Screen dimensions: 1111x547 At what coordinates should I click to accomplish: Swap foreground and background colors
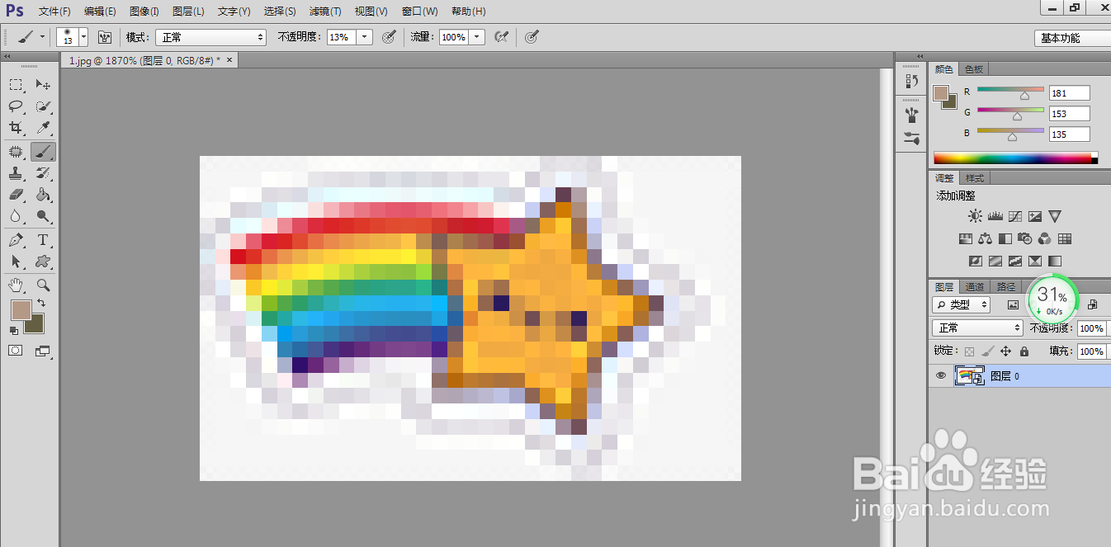click(42, 304)
